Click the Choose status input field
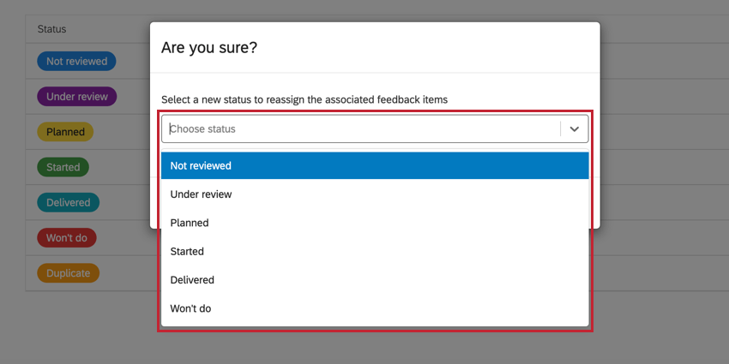 point(360,129)
